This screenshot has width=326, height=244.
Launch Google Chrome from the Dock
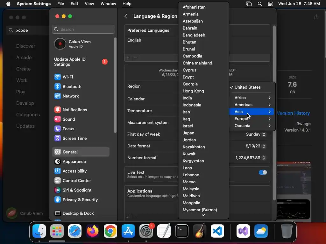tap(110, 231)
